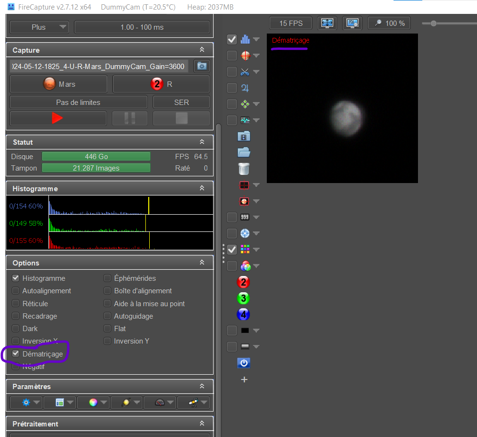
Task: Click the scissors crop icon
Action: (x=245, y=72)
